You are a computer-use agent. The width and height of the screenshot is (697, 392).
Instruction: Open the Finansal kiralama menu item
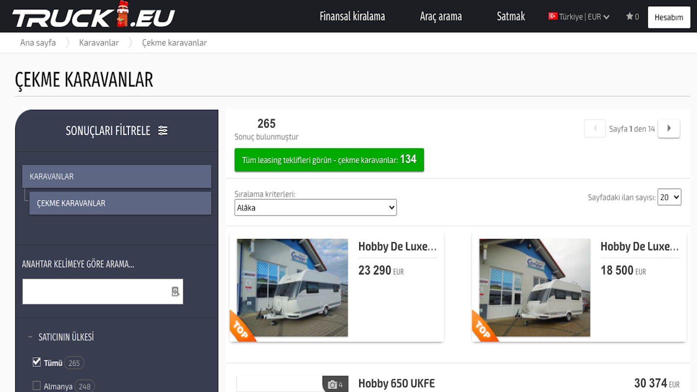tap(352, 16)
